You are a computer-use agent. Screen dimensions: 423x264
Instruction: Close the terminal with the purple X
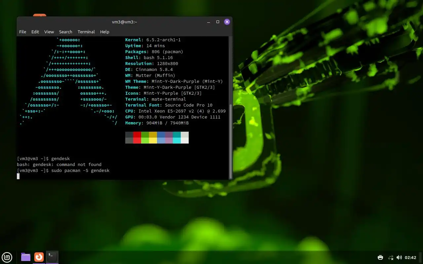click(227, 22)
